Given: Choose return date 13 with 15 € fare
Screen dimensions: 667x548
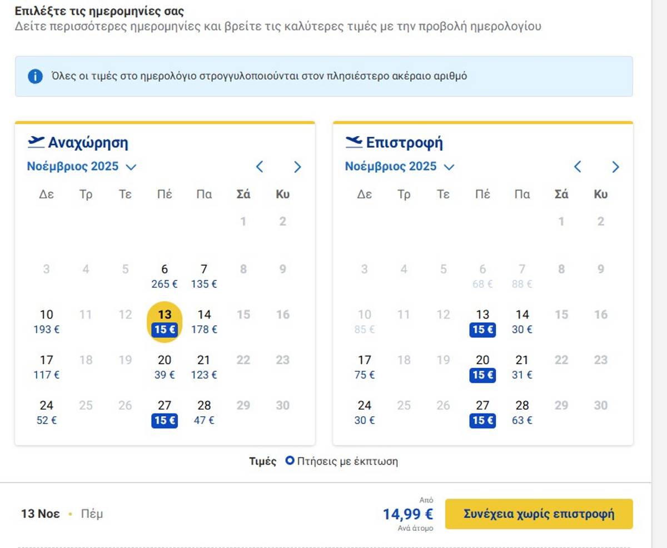Looking at the screenshot, I should 482,322.
